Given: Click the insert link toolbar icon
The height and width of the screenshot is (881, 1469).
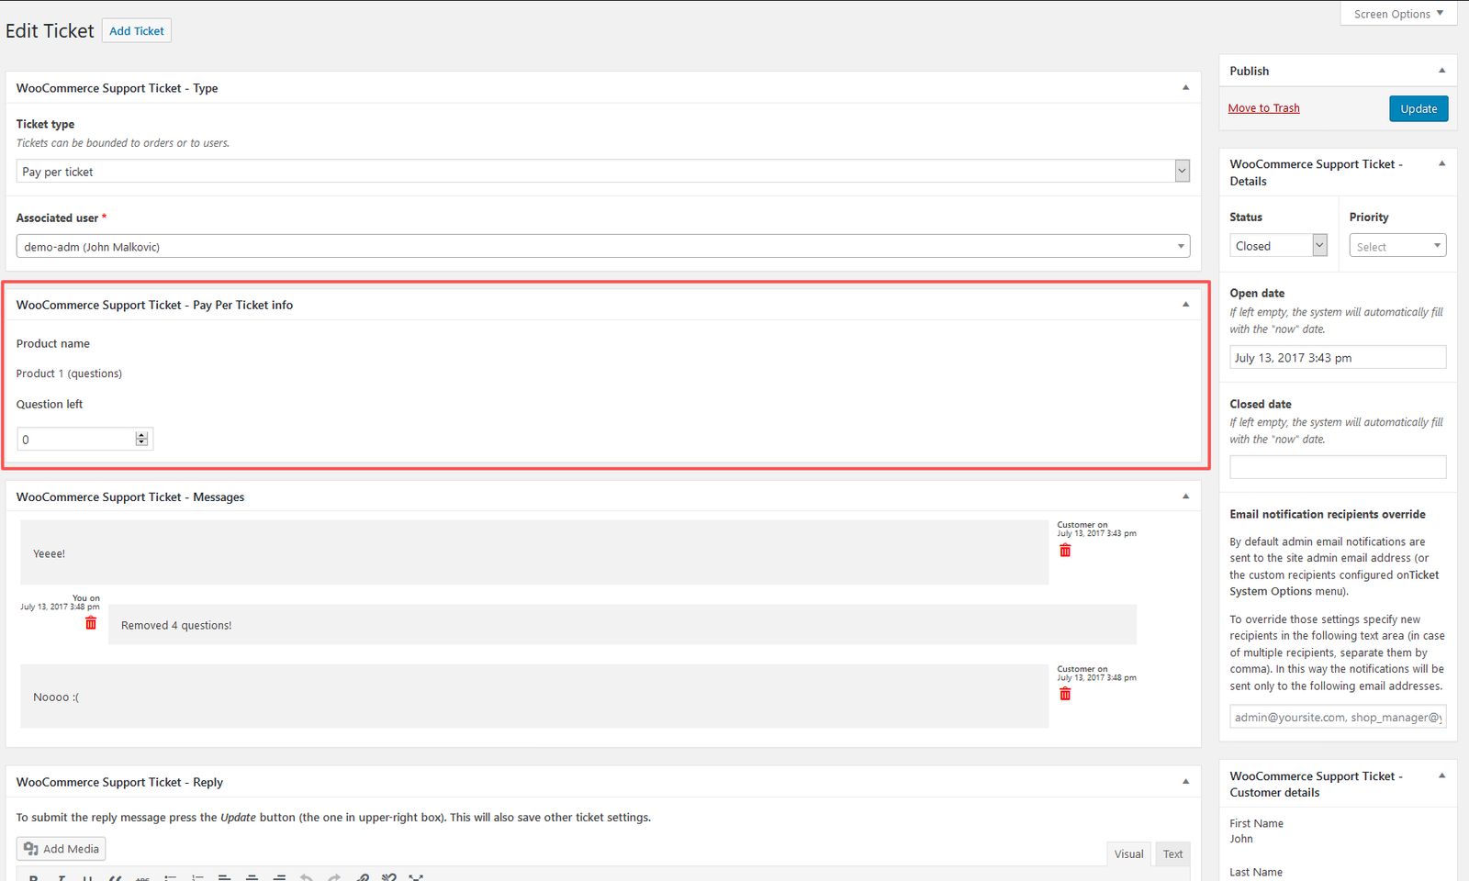Looking at the screenshot, I should [363, 877].
